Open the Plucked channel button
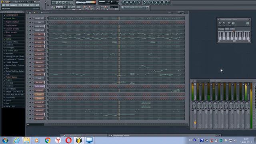256x144 pixels. [39, 50]
